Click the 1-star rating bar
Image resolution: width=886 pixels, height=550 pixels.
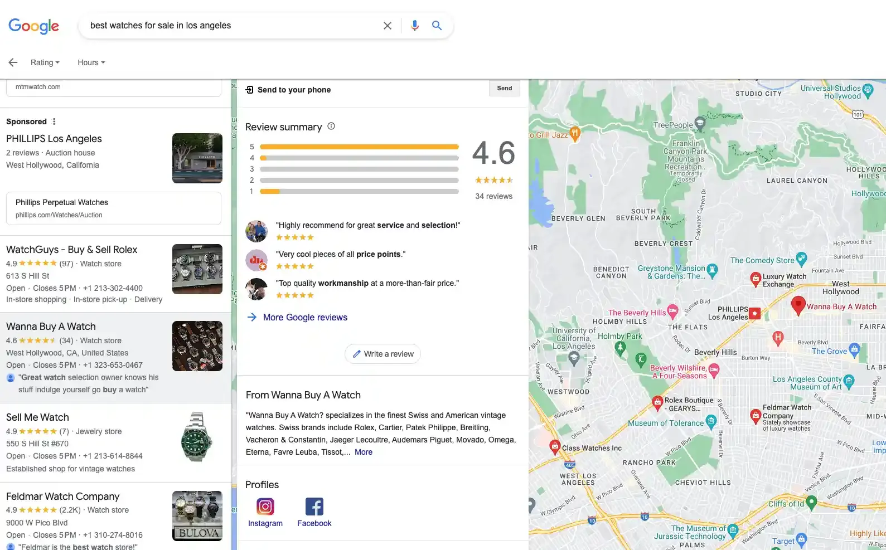pos(359,191)
